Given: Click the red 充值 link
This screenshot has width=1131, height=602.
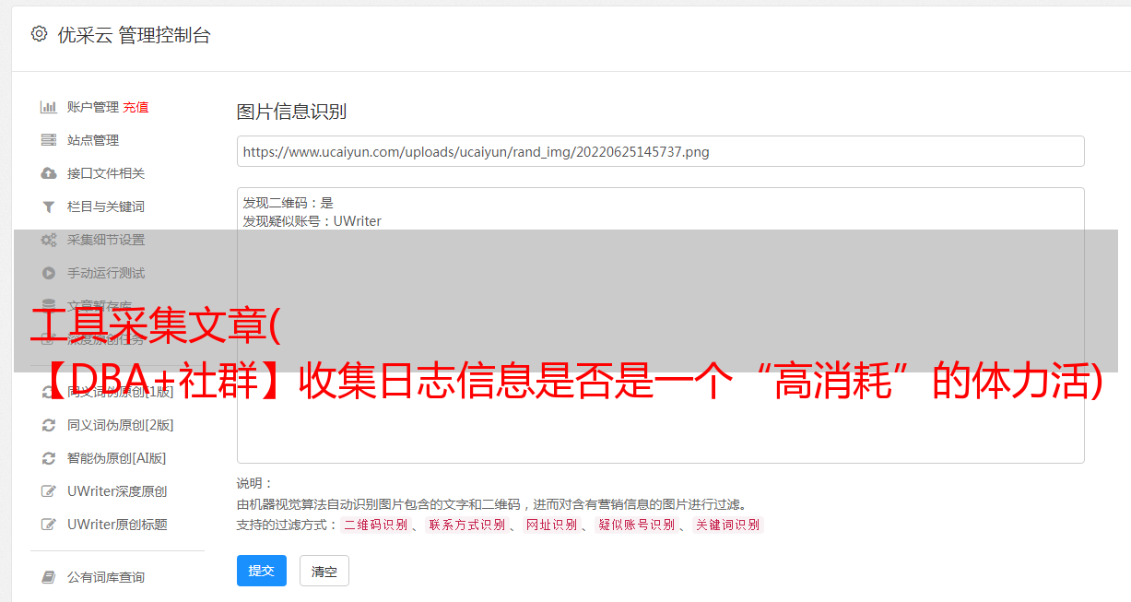Looking at the screenshot, I should (x=135, y=107).
